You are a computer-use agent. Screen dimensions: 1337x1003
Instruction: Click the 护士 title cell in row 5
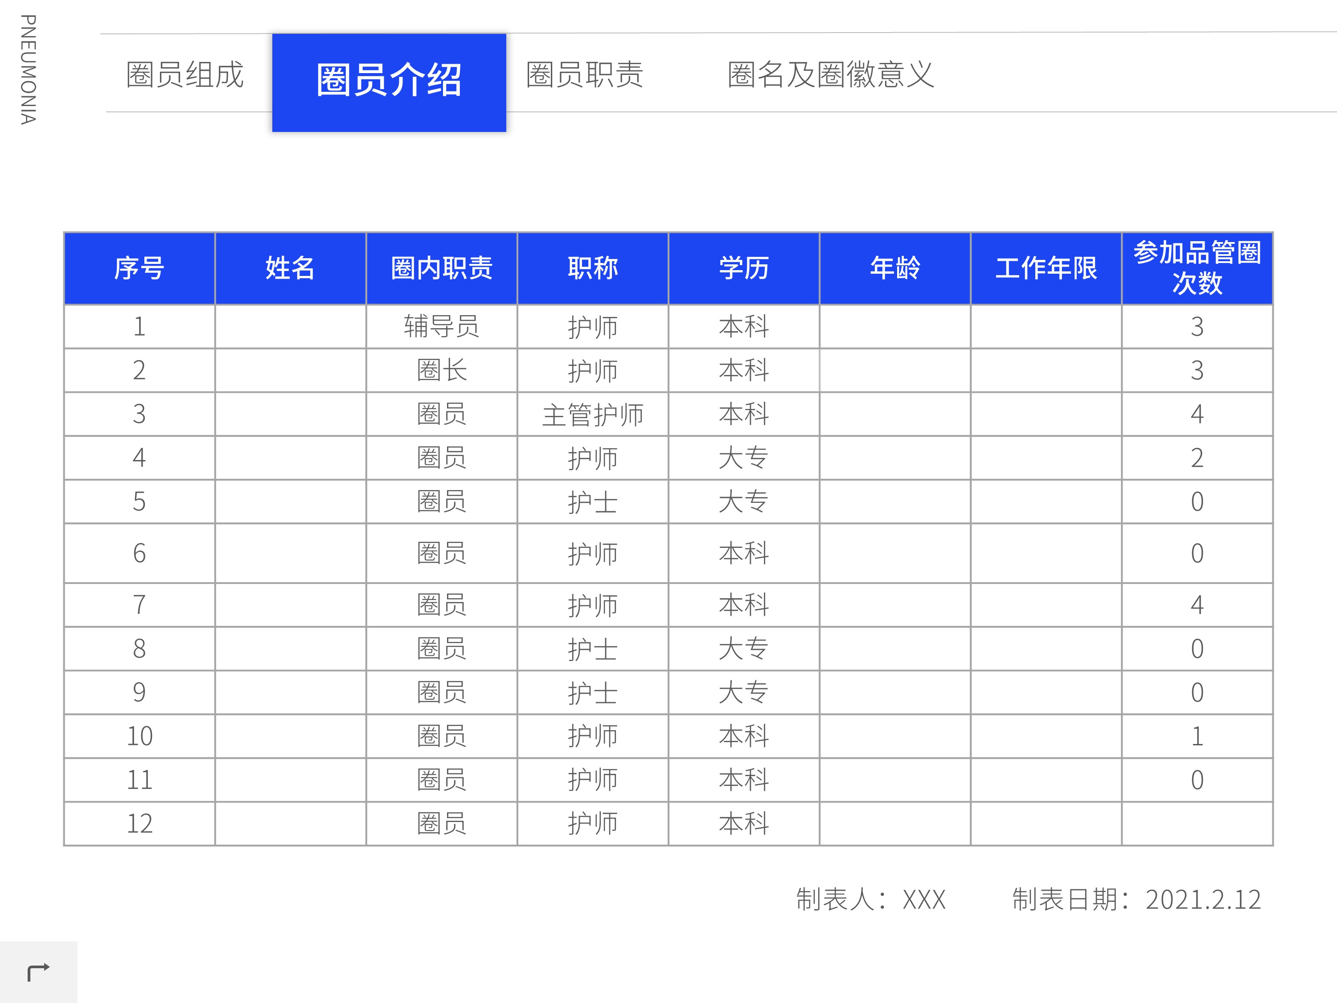tap(593, 502)
